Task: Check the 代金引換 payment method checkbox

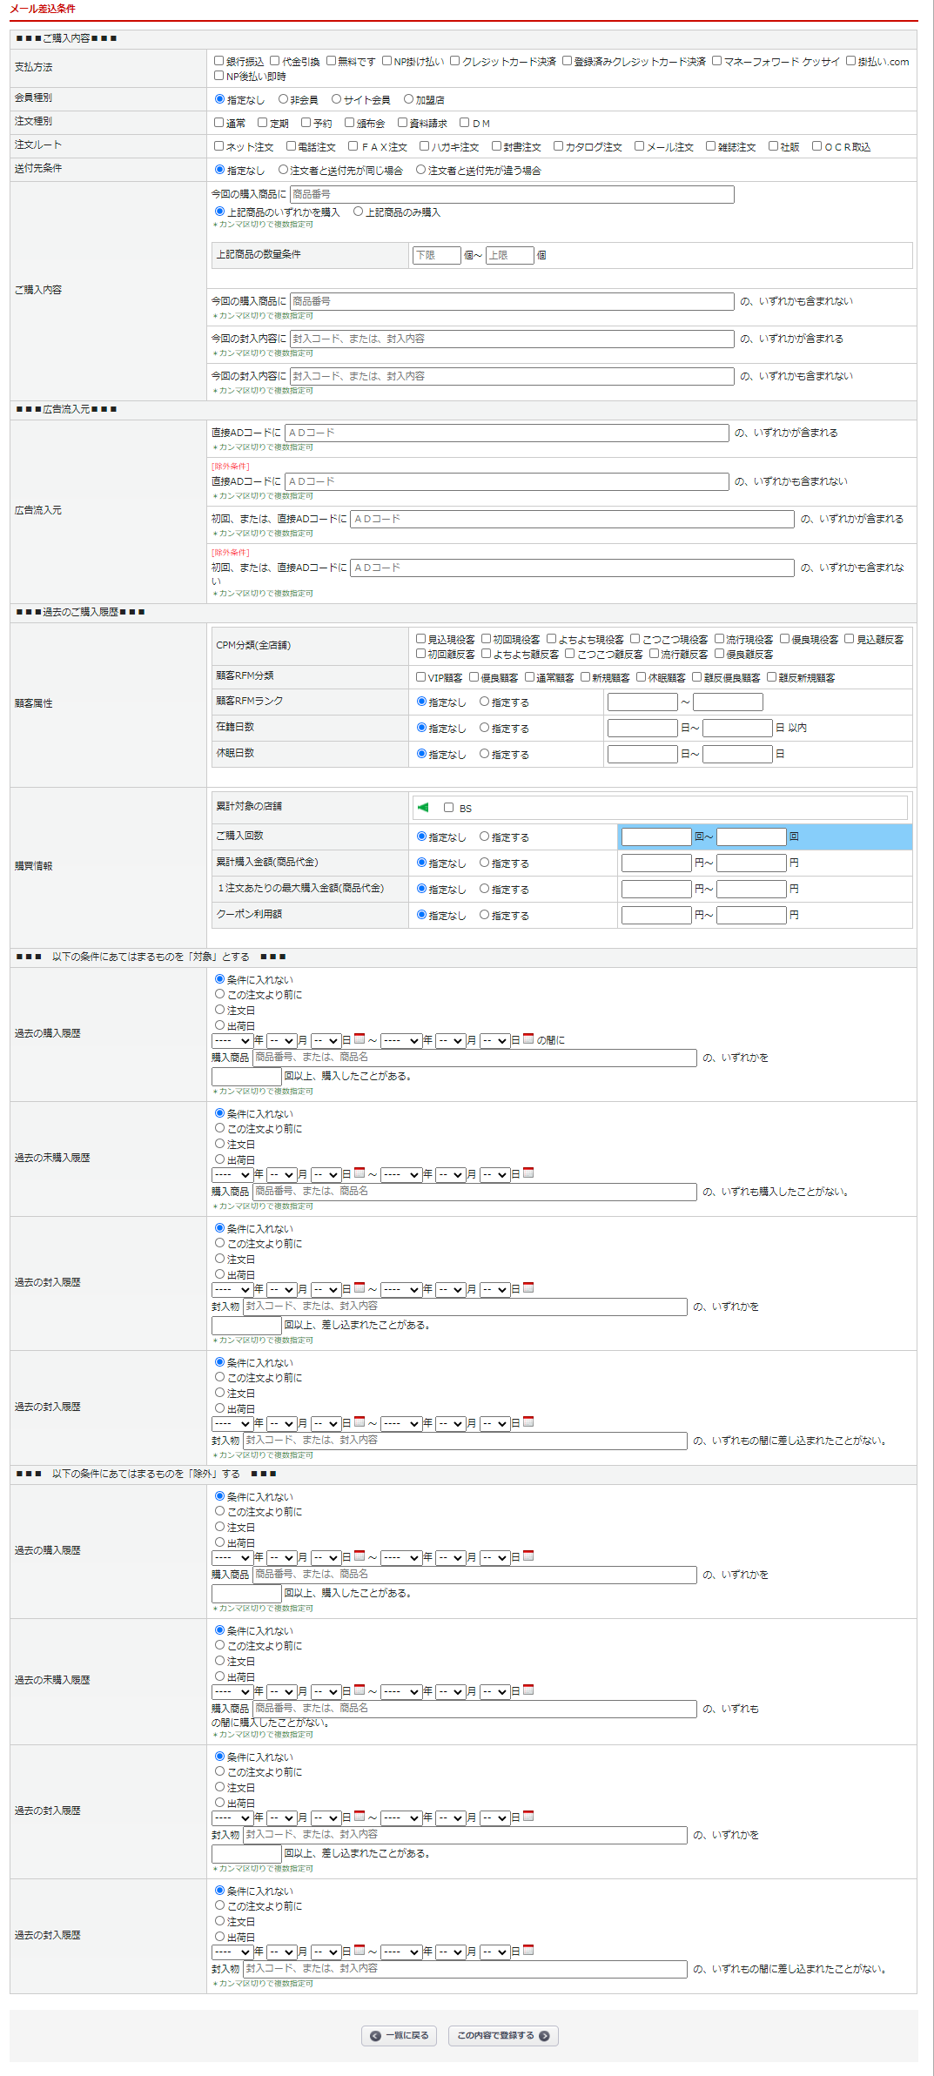Action: pyautogui.click(x=275, y=61)
